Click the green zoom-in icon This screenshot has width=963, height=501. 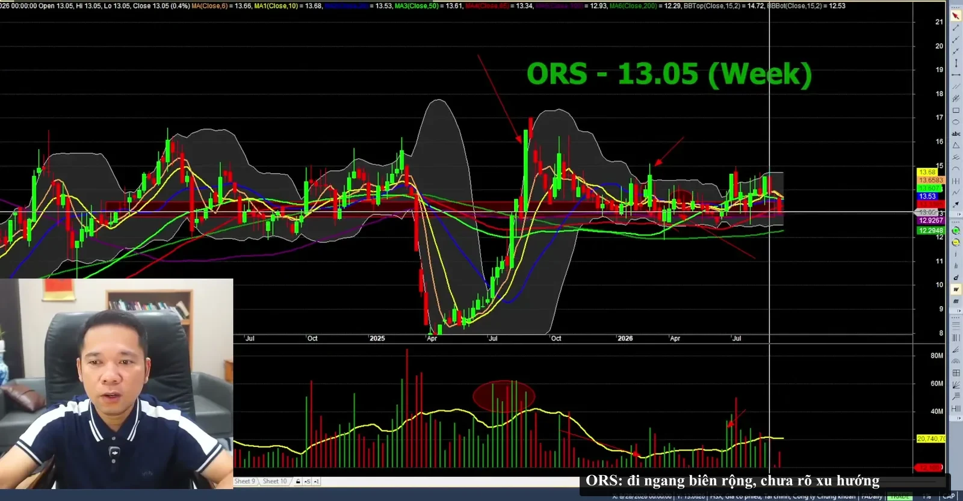click(x=955, y=230)
